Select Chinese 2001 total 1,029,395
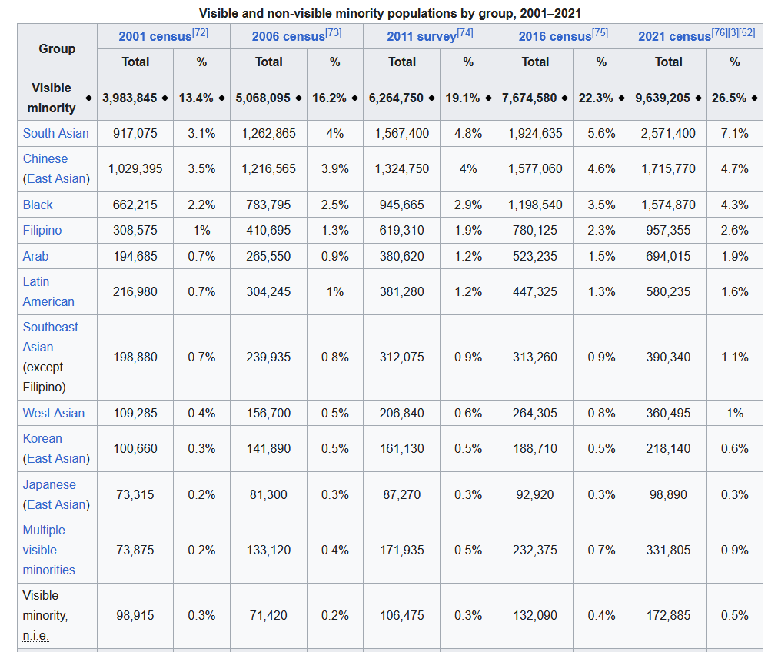768x652 pixels. coord(135,169)
